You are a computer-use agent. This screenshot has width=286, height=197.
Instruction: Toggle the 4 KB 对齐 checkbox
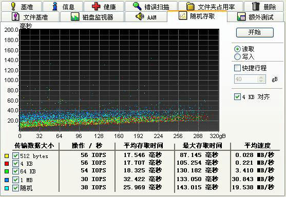click(237, 96)
